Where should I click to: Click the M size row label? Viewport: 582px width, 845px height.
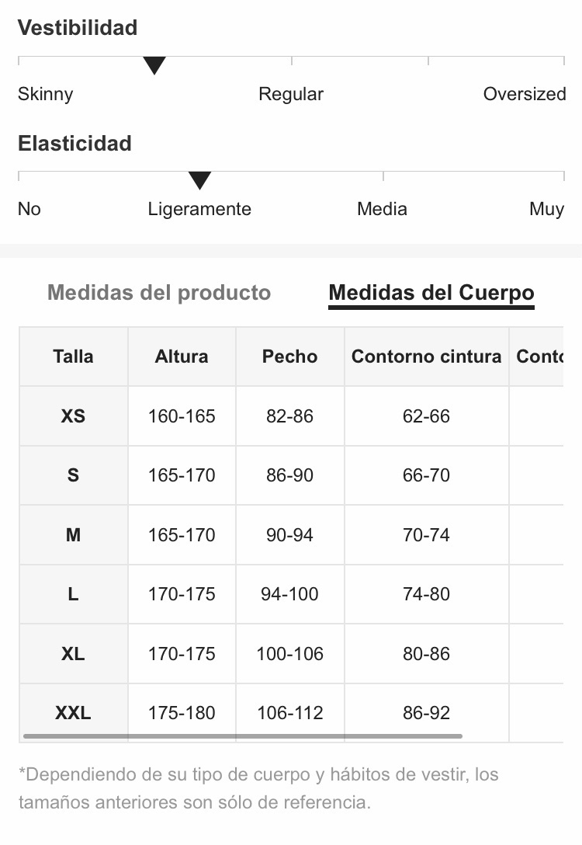[73, 534]
